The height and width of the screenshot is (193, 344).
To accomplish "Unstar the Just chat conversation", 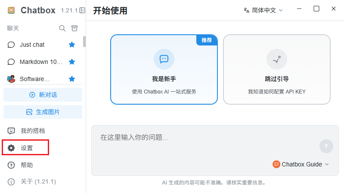I will (72, 45).
